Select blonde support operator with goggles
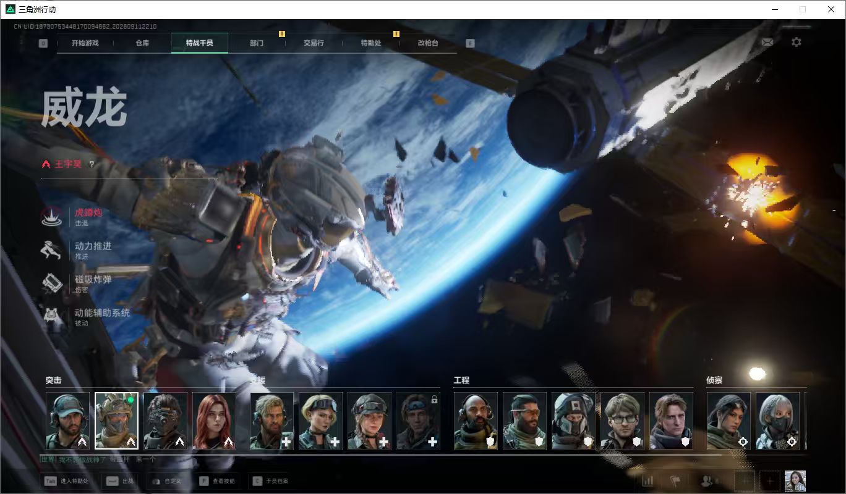846x494 pixels. [320, 421]
